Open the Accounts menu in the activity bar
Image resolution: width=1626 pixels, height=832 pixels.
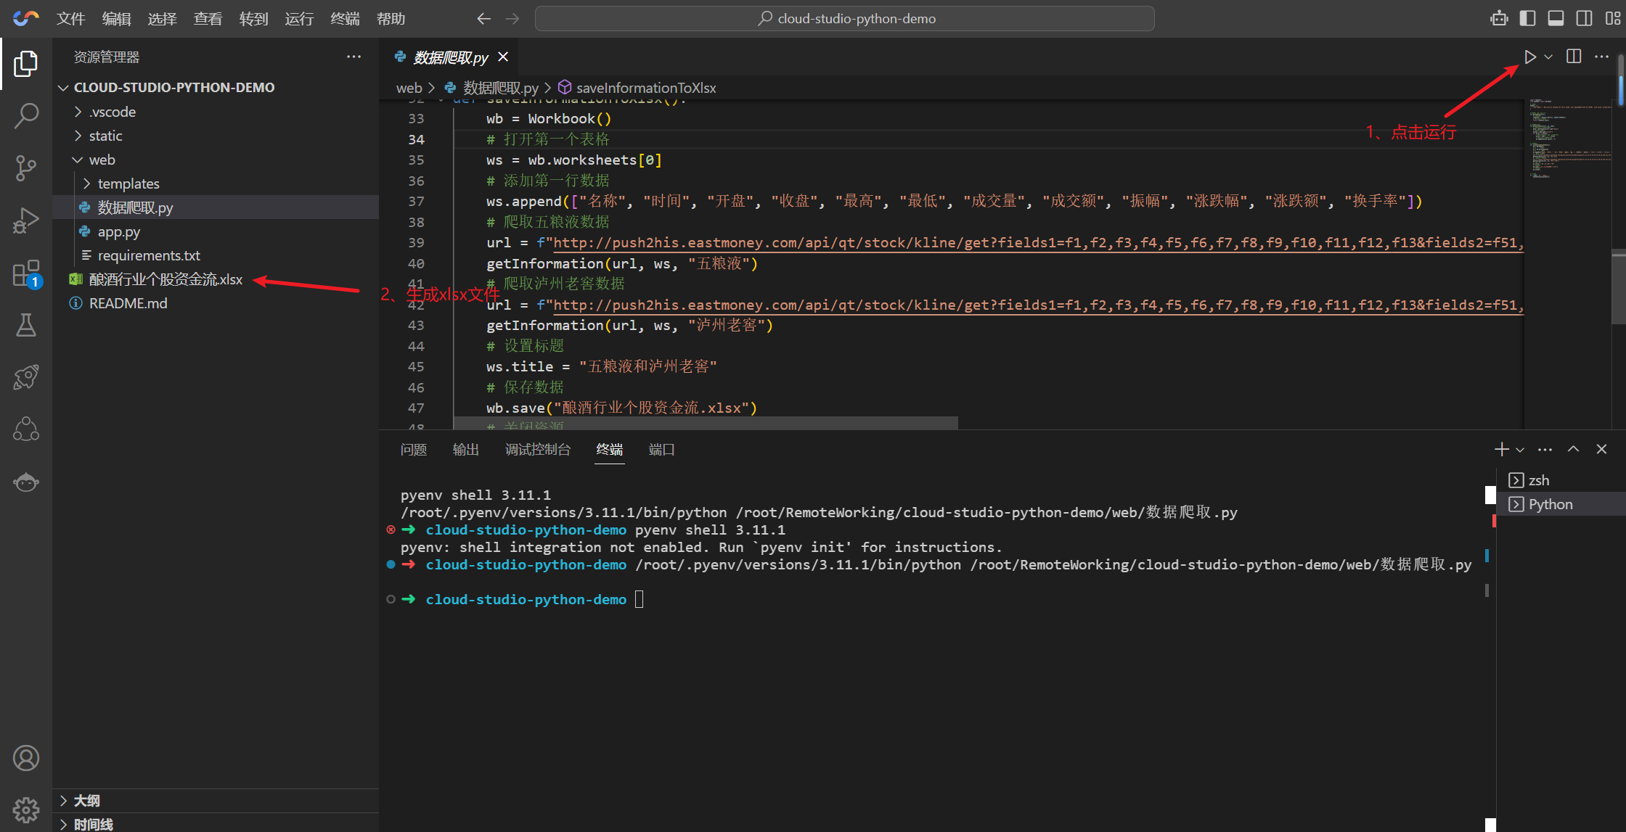tap(26, 758)
